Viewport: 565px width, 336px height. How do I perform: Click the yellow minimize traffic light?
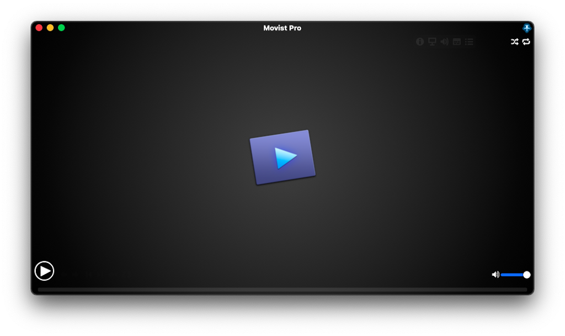click(50, 27)
